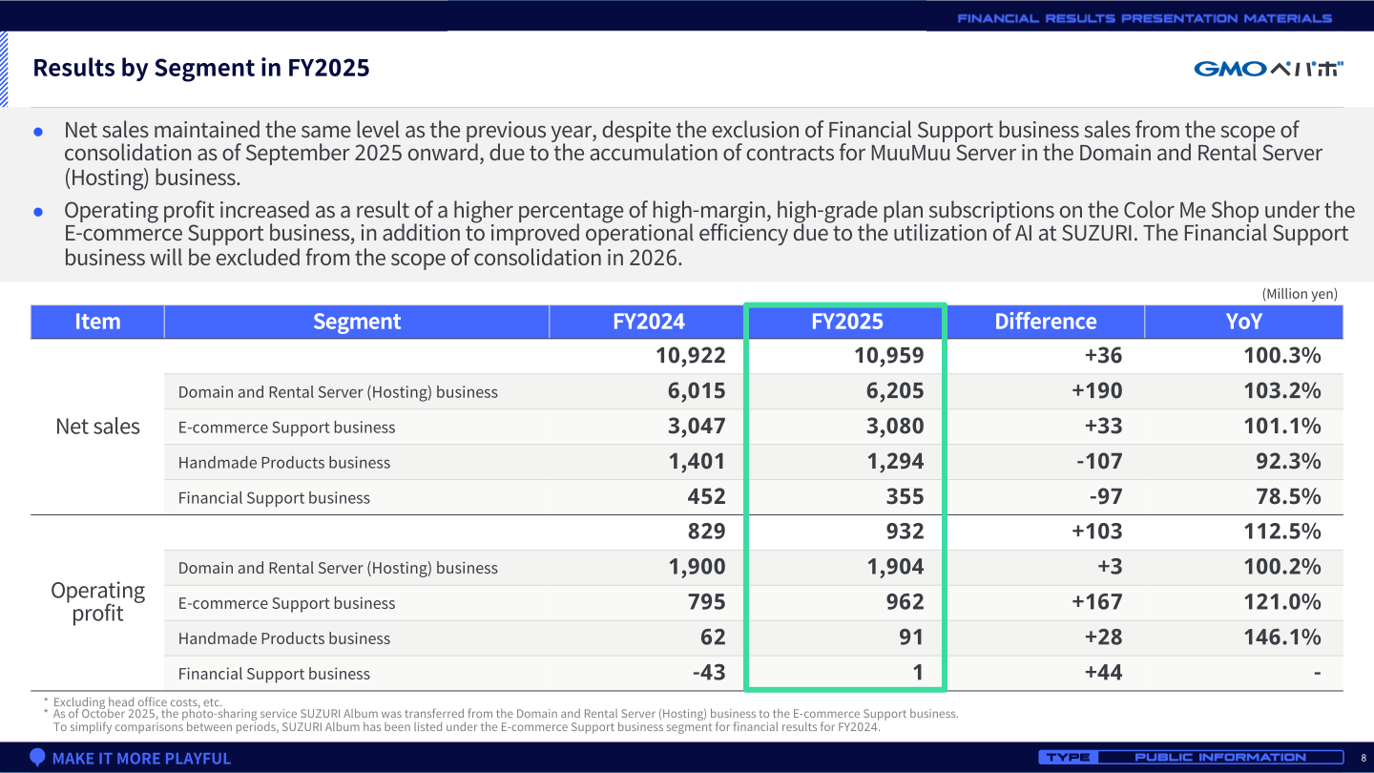Click the 92.3% YoY cell
The image size is (1374, 773).
tap(1288, 462)
